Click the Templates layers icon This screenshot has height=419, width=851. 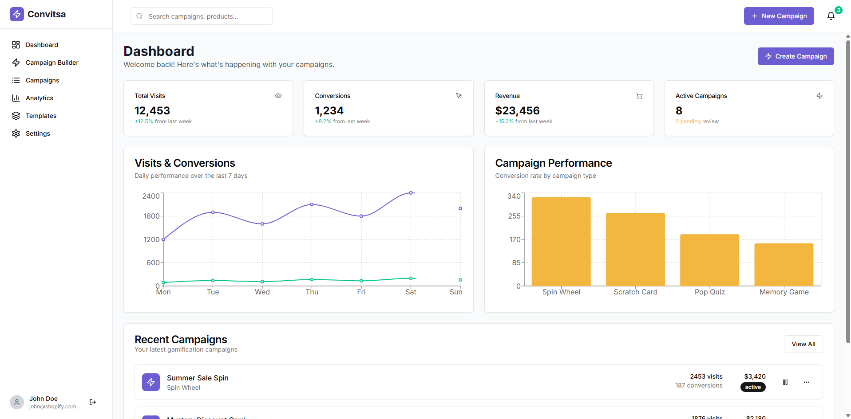[x=16, y=116]
